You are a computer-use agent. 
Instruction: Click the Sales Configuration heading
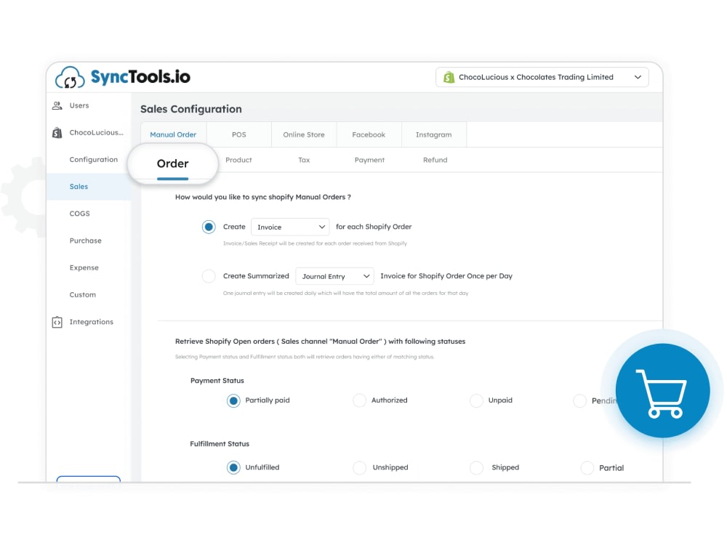pos(191,109)
